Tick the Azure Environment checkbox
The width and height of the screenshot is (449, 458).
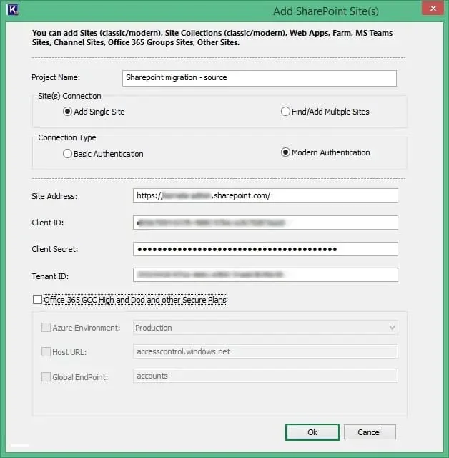(x=46, y=328)
